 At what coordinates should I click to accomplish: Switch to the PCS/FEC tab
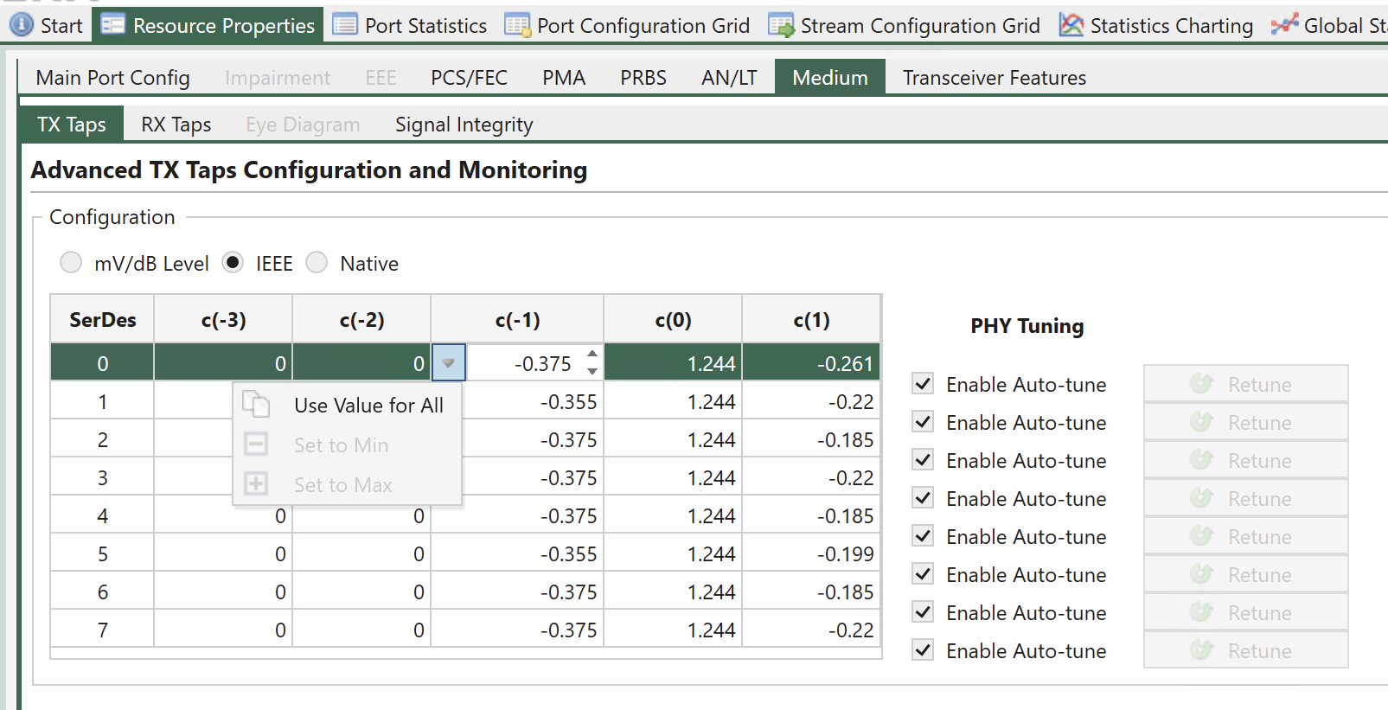[470, 78]
